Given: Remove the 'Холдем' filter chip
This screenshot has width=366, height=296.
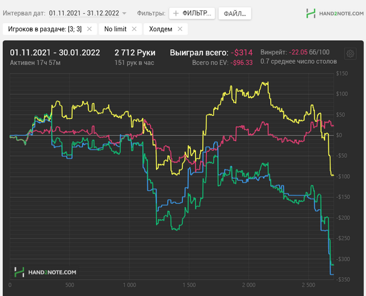Looking at the screenshot, I should point(180,29).
